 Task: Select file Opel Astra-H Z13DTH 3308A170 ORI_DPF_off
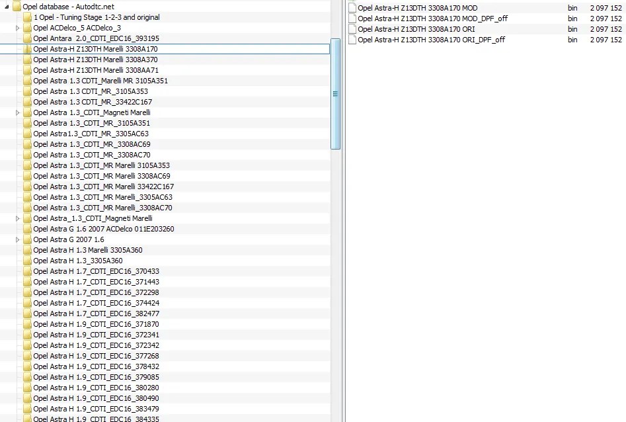click(x=431, y=40)
